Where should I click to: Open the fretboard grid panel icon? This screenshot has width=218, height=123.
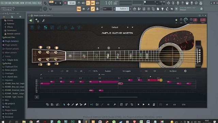(52, 27)
